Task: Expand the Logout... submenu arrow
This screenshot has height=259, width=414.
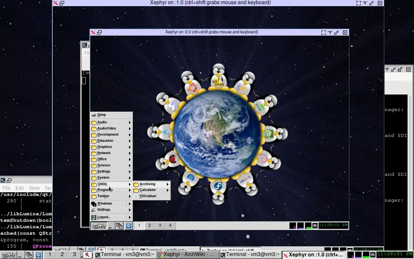Action: [x=130, y=217]
